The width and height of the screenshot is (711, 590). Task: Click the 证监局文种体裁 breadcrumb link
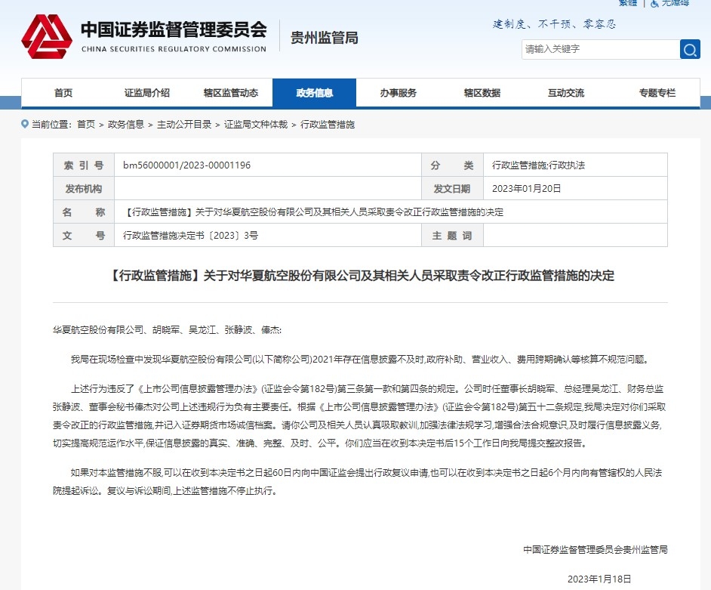(x=255, y=124)
